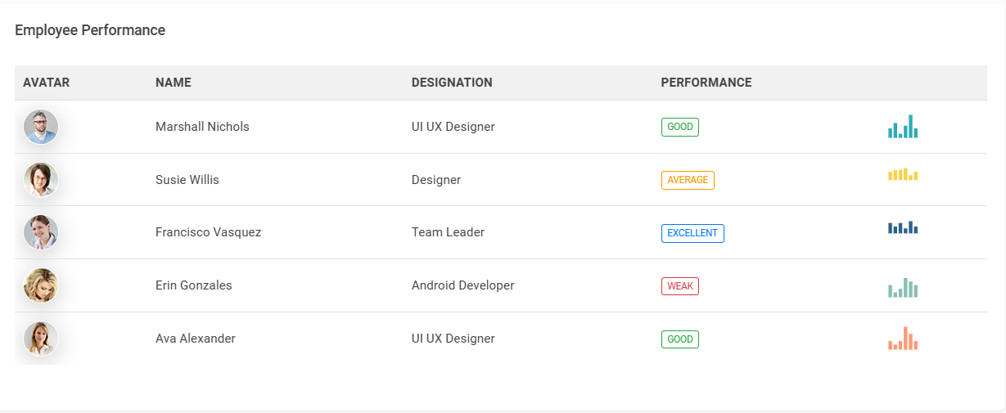
Task: Click Erin Gonzales' avatar photo
Action: [41, 285]
